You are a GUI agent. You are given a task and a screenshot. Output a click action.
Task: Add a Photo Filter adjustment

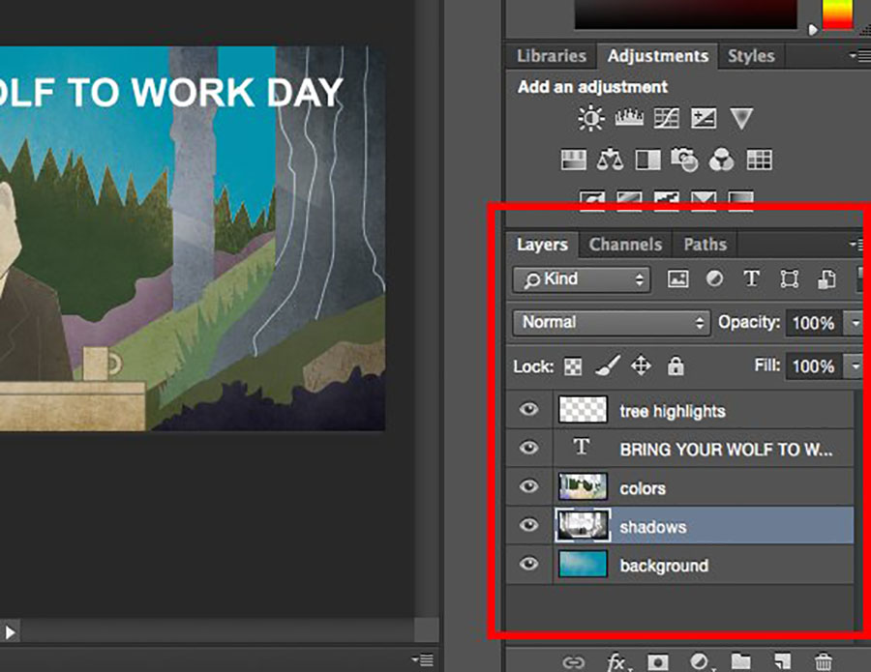(x=685, y=160)
